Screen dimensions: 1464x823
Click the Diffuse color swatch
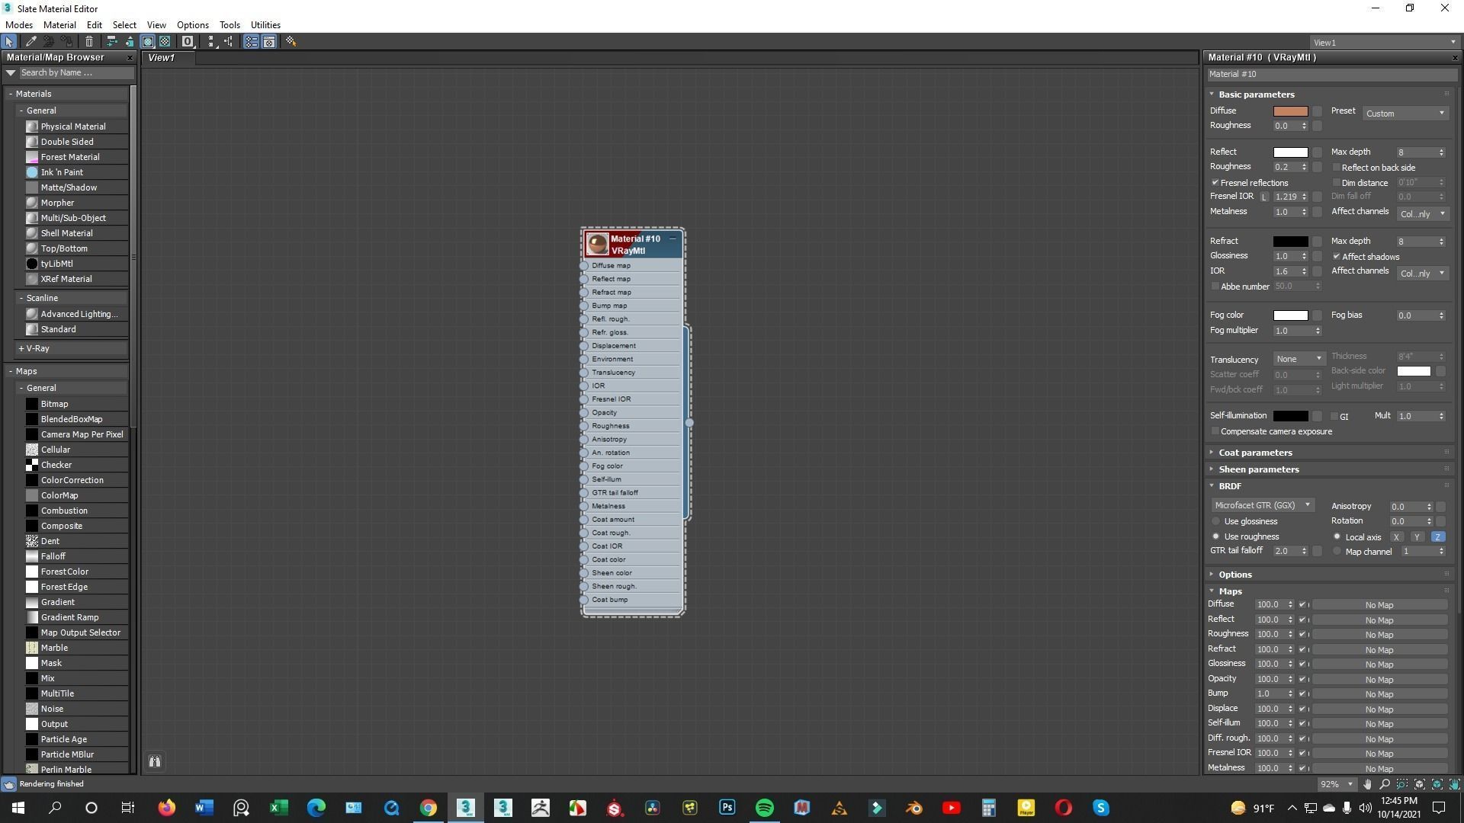tap(1290, 111)
